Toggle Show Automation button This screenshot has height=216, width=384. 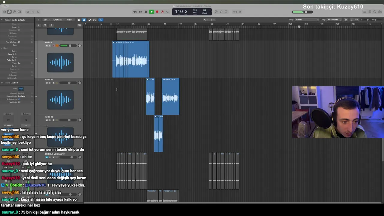point(90,20)
